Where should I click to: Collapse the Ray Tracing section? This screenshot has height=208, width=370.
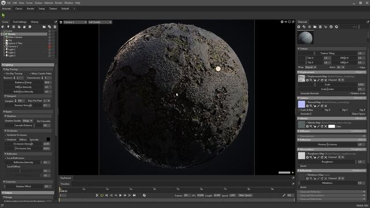(5, 69)
